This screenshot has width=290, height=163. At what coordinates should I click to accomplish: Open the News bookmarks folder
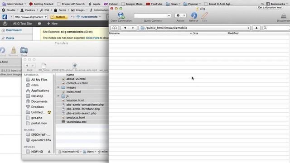[x=173, y=4]
